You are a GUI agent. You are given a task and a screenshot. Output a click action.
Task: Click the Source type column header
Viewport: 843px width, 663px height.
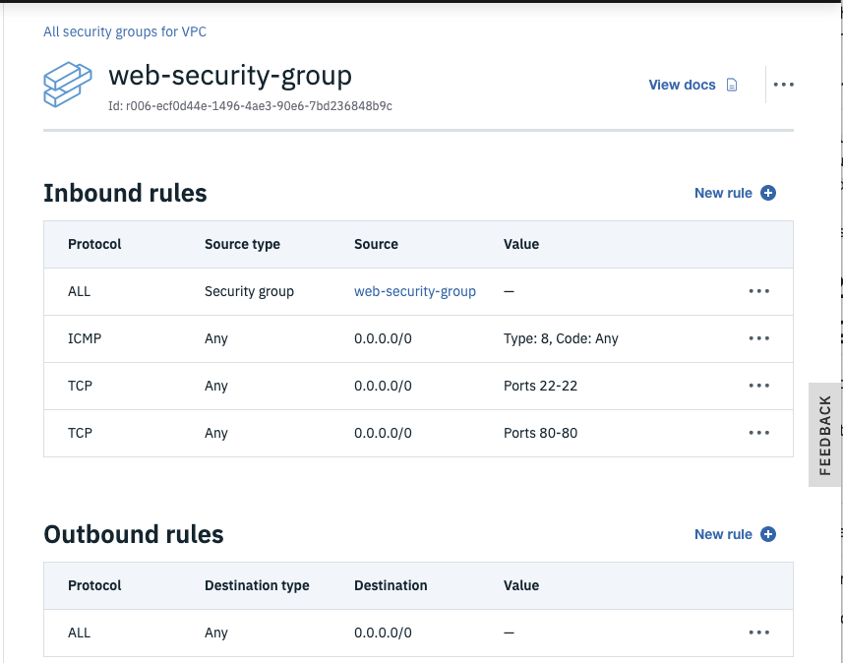pos(242,244)
